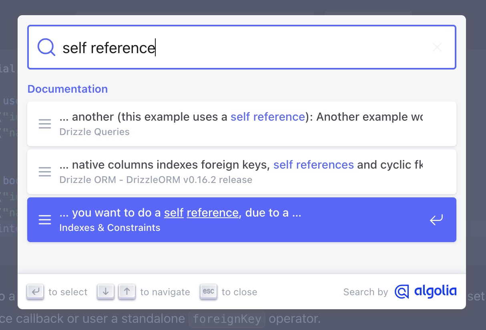Clear the search query with the X icon
486x330 pixels.
(x=437, y=48)
